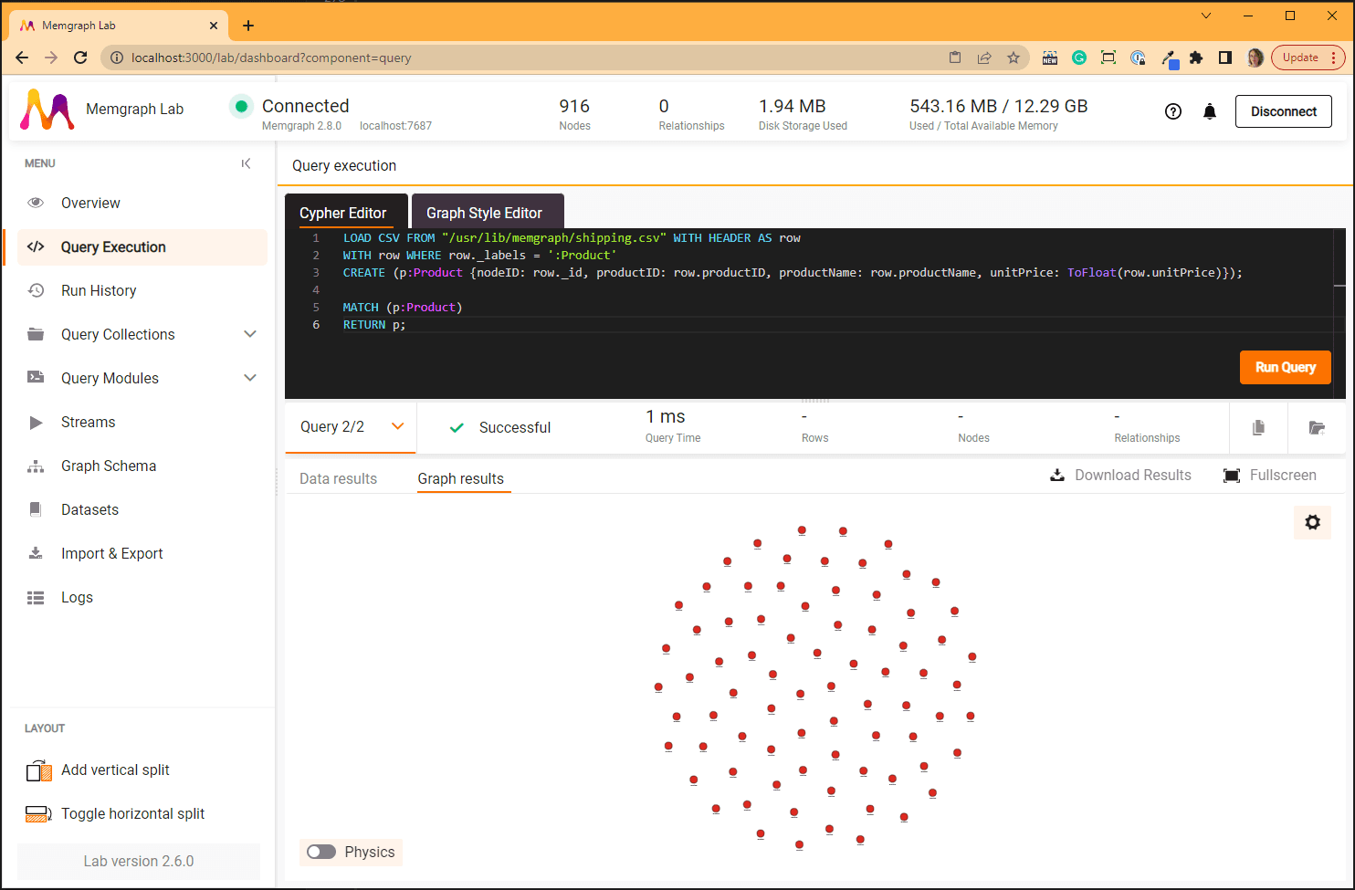Open the Memgraph Lab help menu

tap(1173, 110)
